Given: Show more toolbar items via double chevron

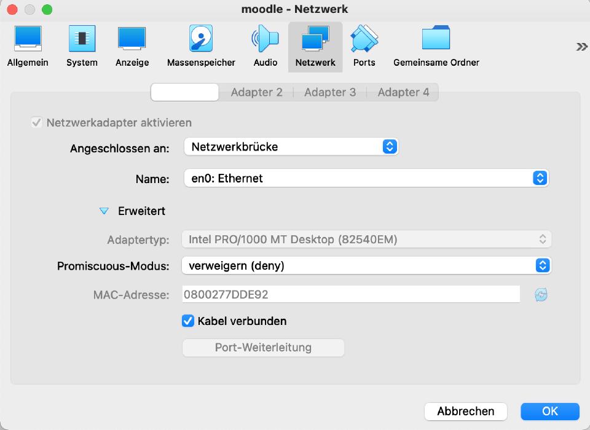Looking at the screenshot, I should coord(581,47).
